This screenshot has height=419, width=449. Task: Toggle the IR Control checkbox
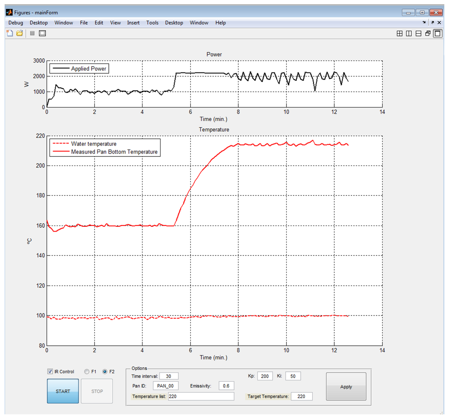tap(50, 372)
